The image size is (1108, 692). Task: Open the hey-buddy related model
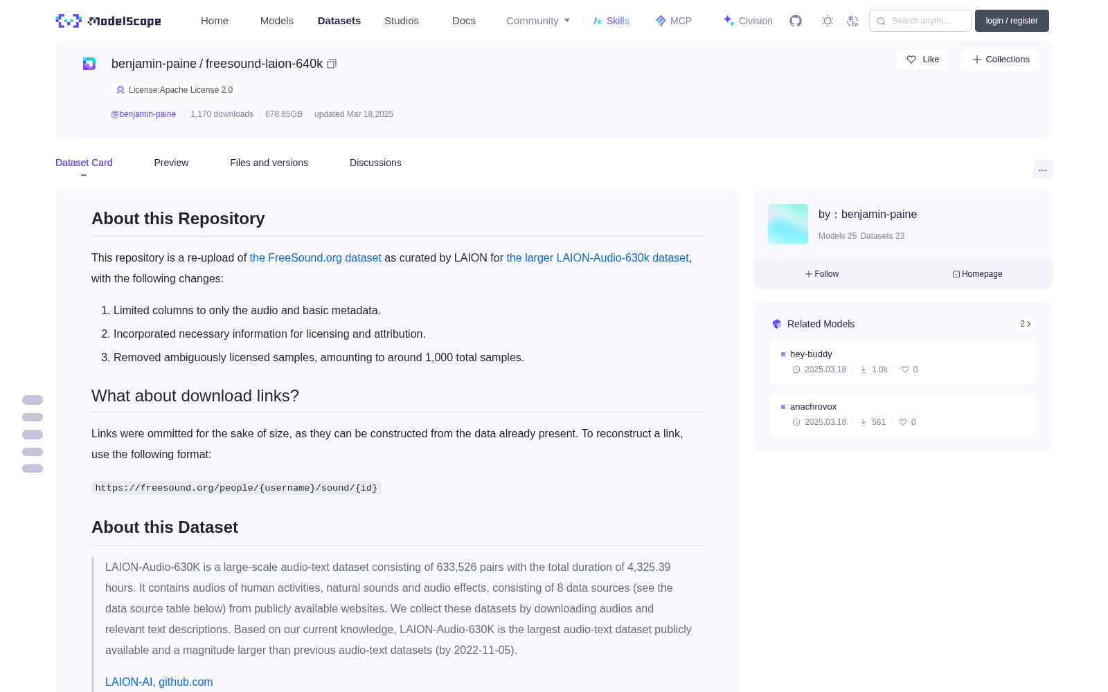(x=903, y=362)
